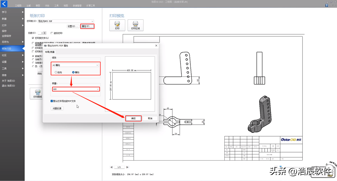Switch to the 草图 ribbon tab

pyautogui.click(x=38, y=6)
